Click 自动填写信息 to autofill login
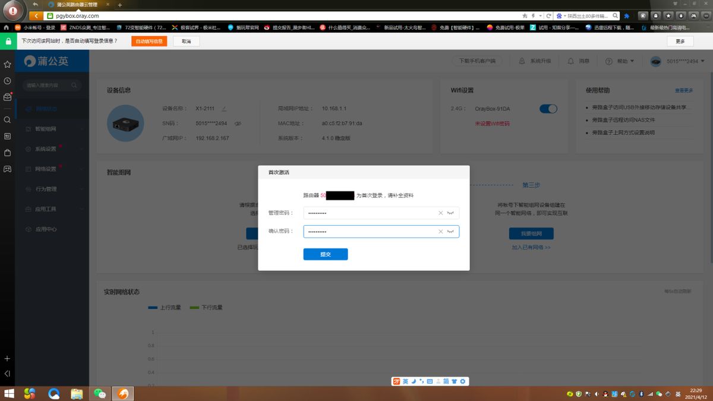713x401 pixels. point(149,41)
